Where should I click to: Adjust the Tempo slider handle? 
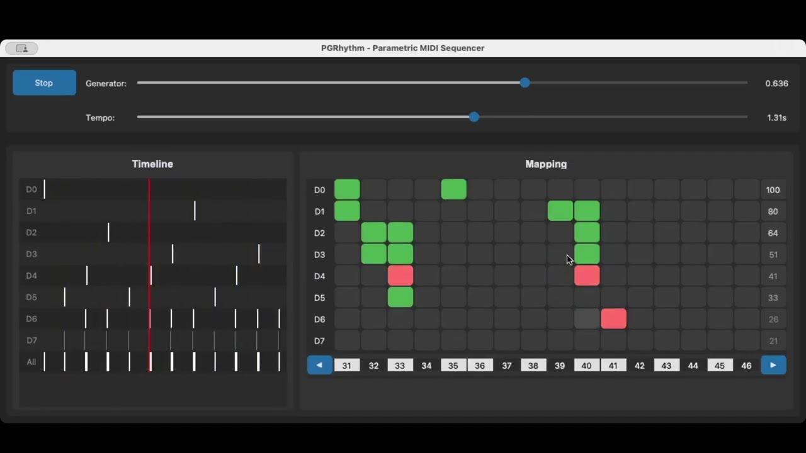click(474, 117)
